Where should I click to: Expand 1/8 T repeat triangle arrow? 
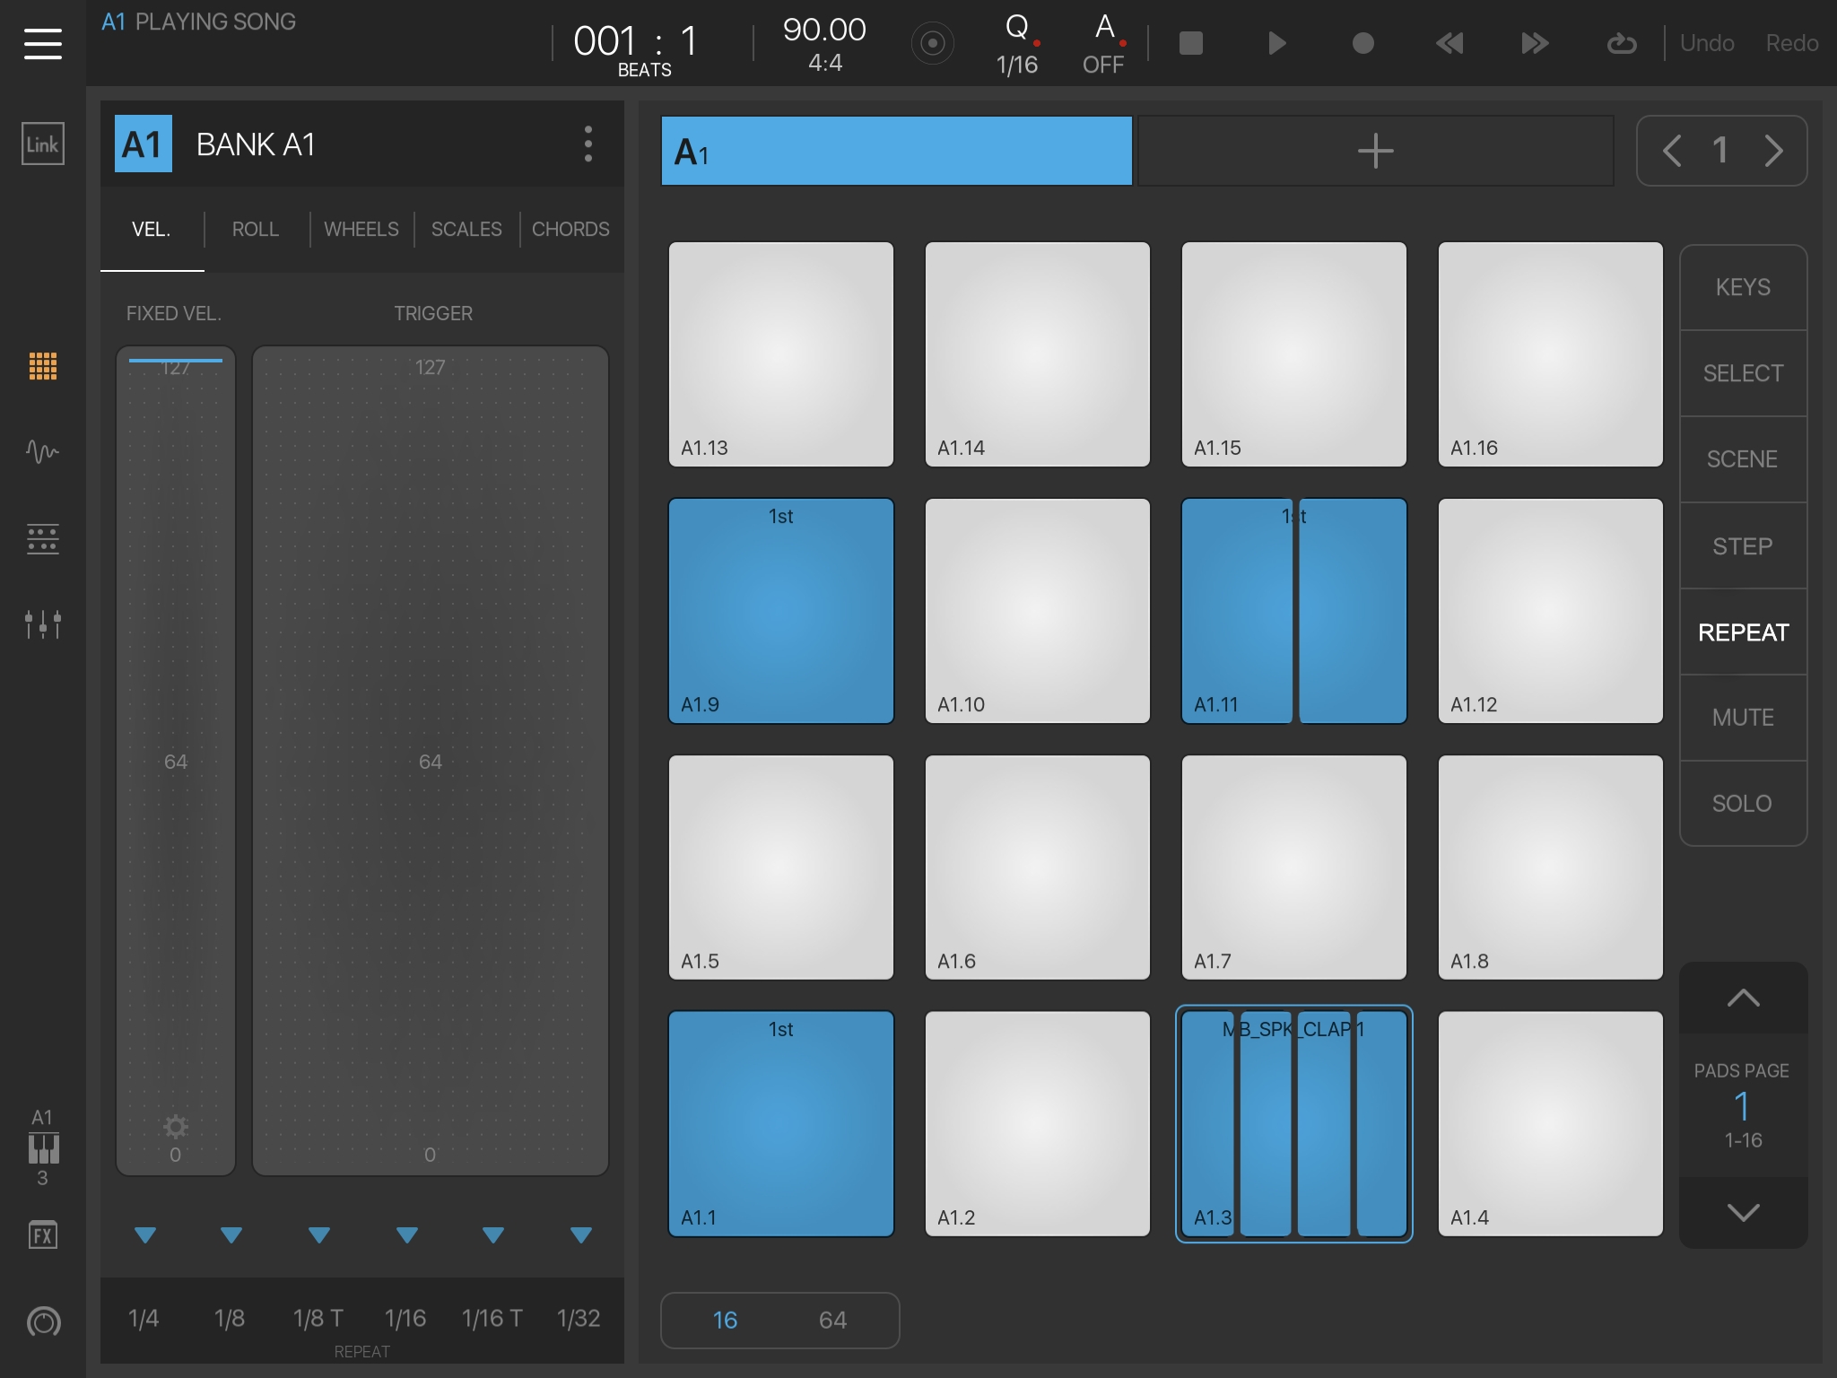pos(319,1235)
